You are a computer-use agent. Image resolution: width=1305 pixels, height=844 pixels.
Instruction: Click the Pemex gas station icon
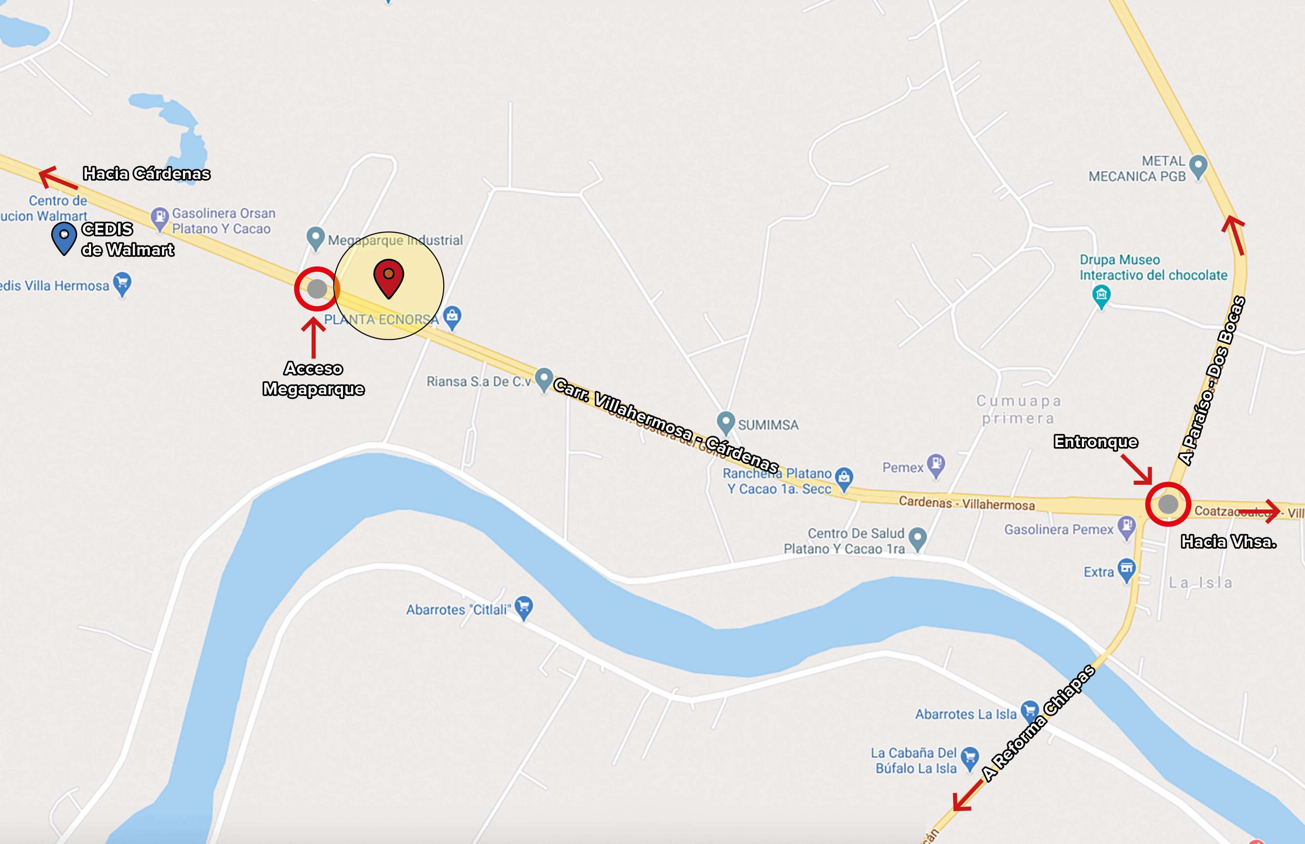pos(936,465)
